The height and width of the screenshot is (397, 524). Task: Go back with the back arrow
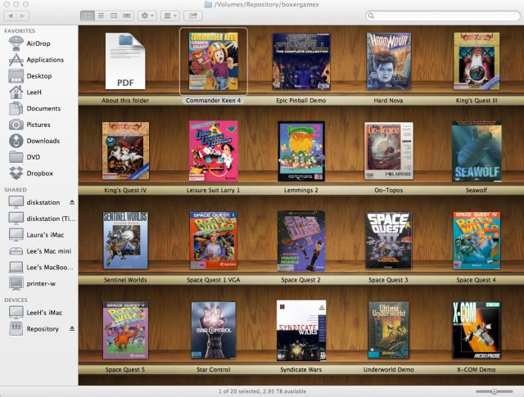pyautogui.click(x=10, y=16)
